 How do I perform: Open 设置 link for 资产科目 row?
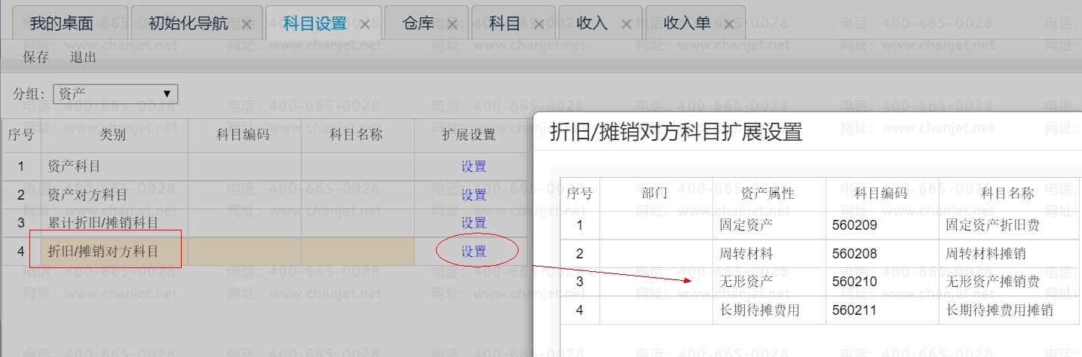pos(474,166)
